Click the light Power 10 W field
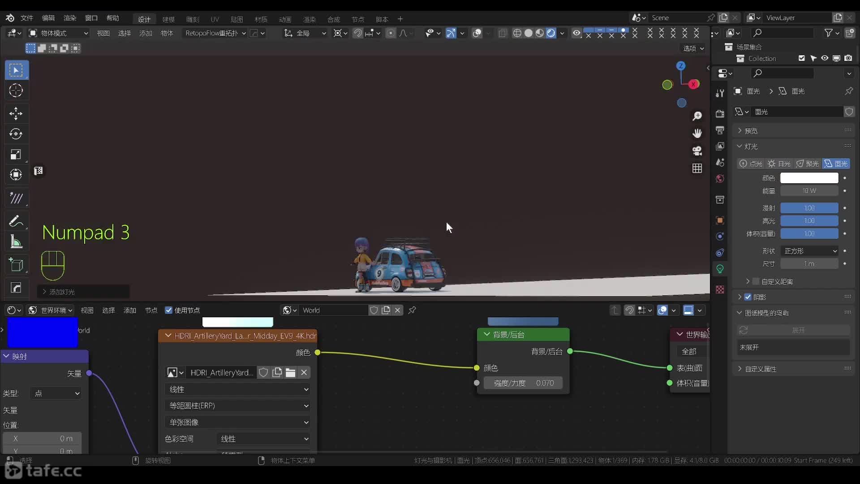Screen dimensions: 860x484 809,191
